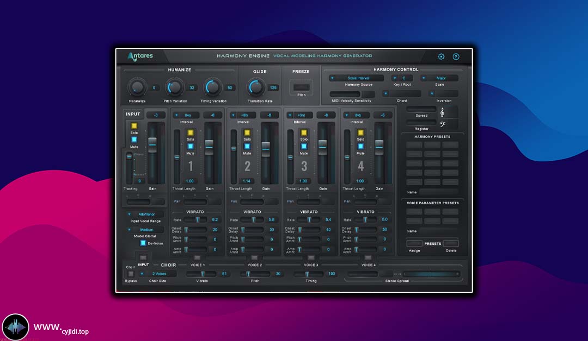The image size is (588, 341).
Task: Click the Timing Variation knob
Action: 213,87
